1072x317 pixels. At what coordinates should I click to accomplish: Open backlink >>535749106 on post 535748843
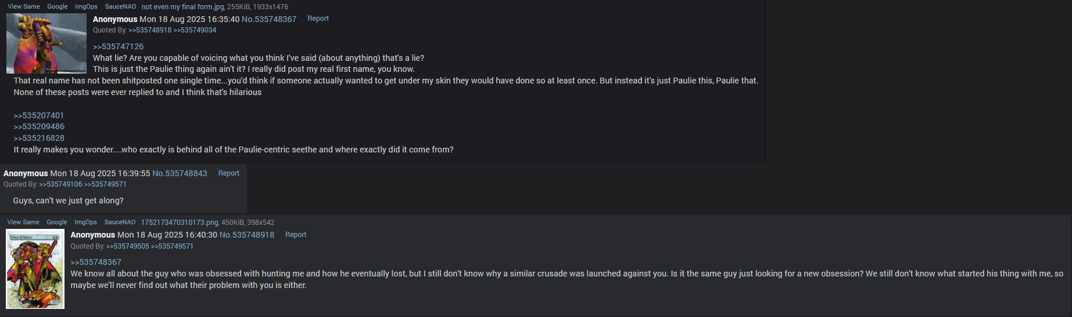(x=60, y=184)
